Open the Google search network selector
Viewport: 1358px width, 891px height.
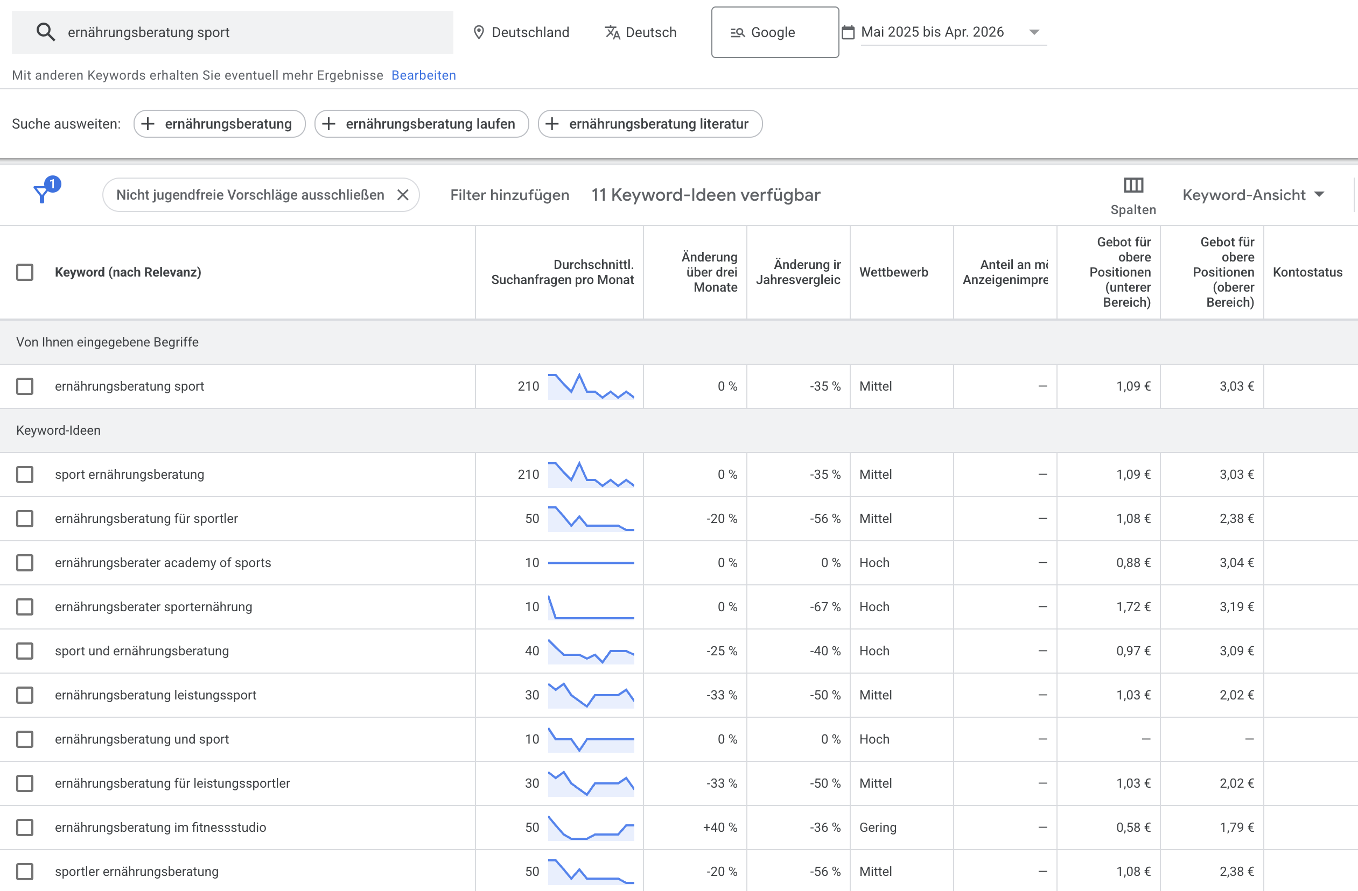point(775,32)
